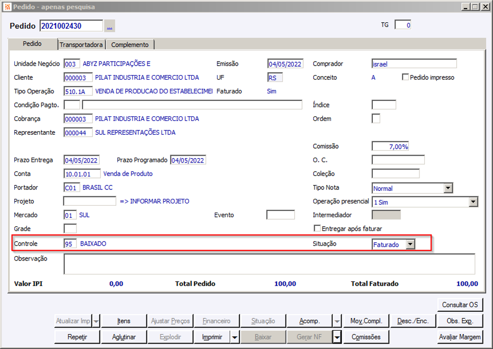The height and width of the screenshot is (349, 493).
Task: Open the Tipo Nota dropdown
Action: point(448,188)
